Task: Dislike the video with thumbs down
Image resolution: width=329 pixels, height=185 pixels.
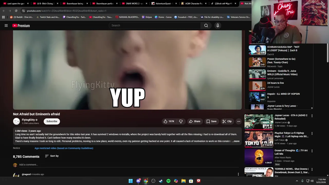Action: click(x=181, y=121)
